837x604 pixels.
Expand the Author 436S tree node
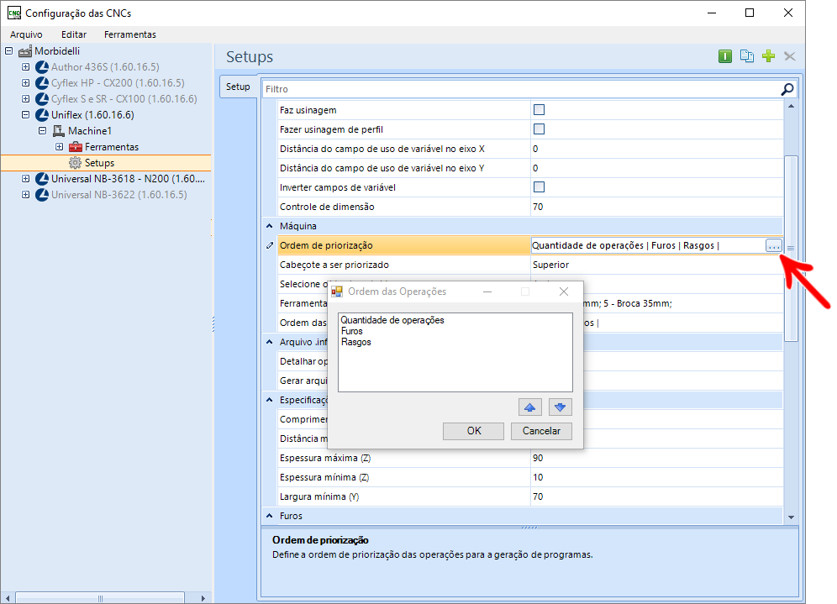click(25, 66)
